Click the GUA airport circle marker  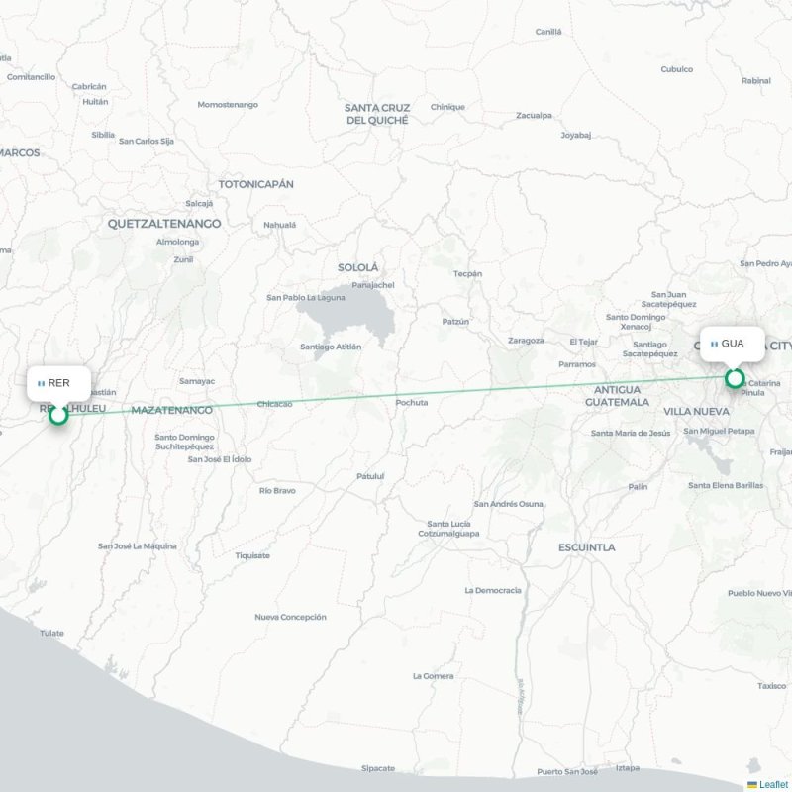point(735,378)
